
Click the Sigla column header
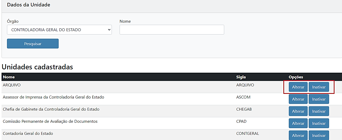pyautogui.click(x=241, y=77)
